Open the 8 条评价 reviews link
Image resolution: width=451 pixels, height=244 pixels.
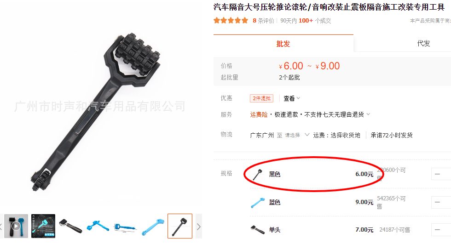(x=263, y=21)
